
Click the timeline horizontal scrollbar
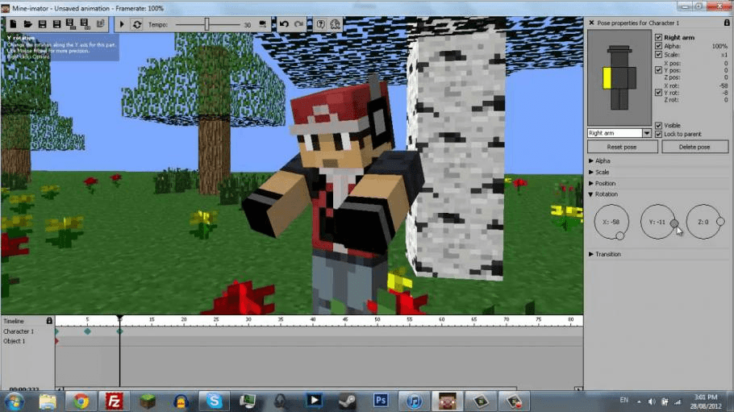[290, 389]
